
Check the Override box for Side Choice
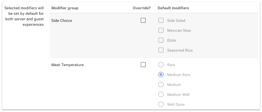click(143, 20)
